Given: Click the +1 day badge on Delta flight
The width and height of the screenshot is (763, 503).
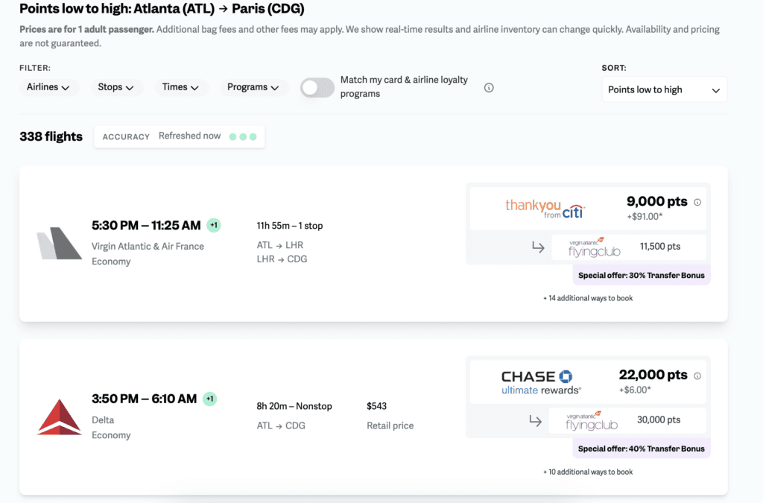Looking at the screenshot, I should tap(210, 399).
